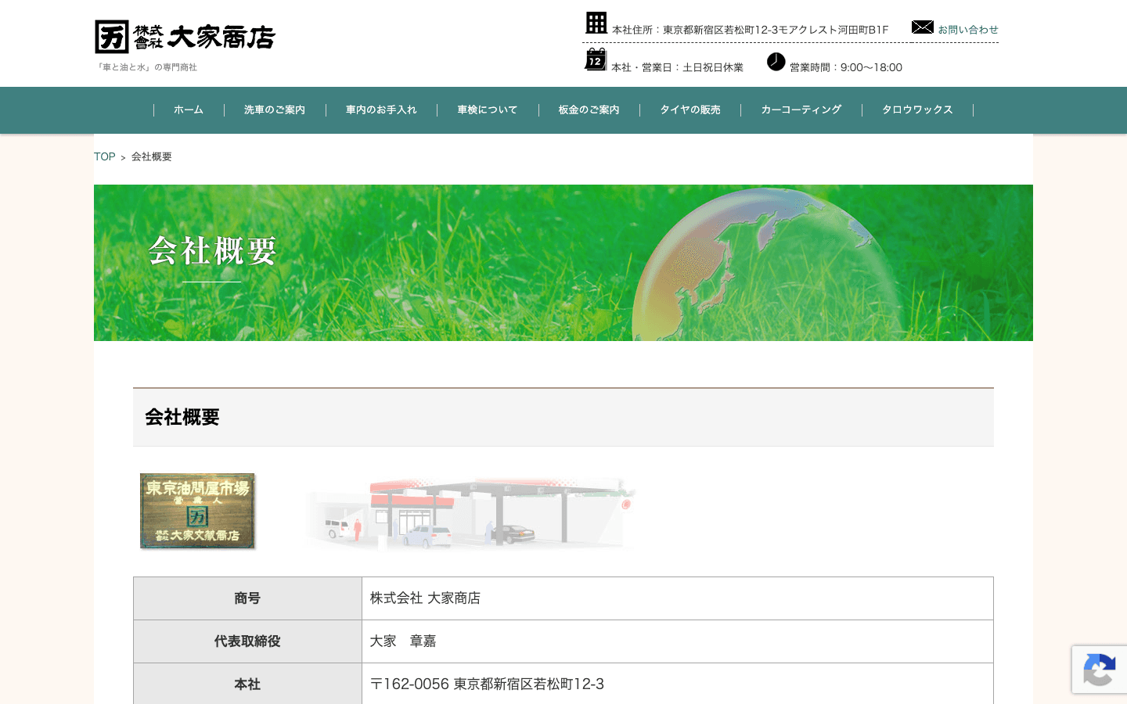The width and height of the screenshot is (1127, 704).
Task: Open the タイヤの販売 menu item
Action: pos(690,110)
